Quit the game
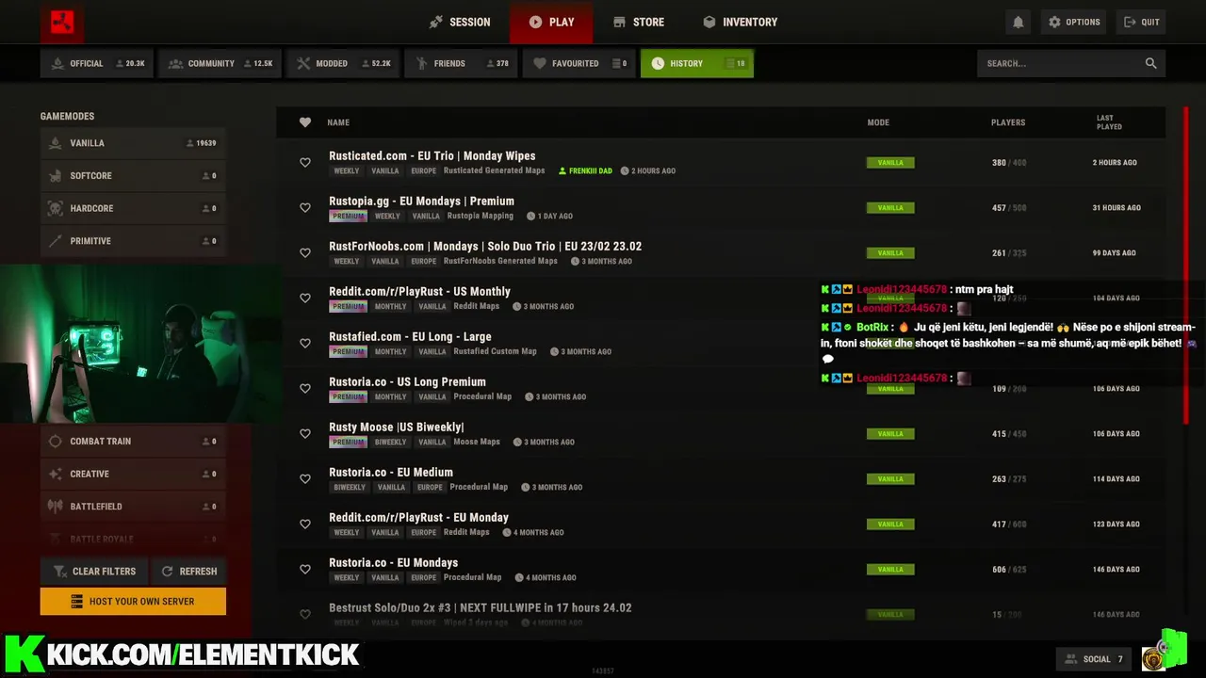This screenshot has height=678, width=1206. pyautogui.click(x=1141, y=22)
